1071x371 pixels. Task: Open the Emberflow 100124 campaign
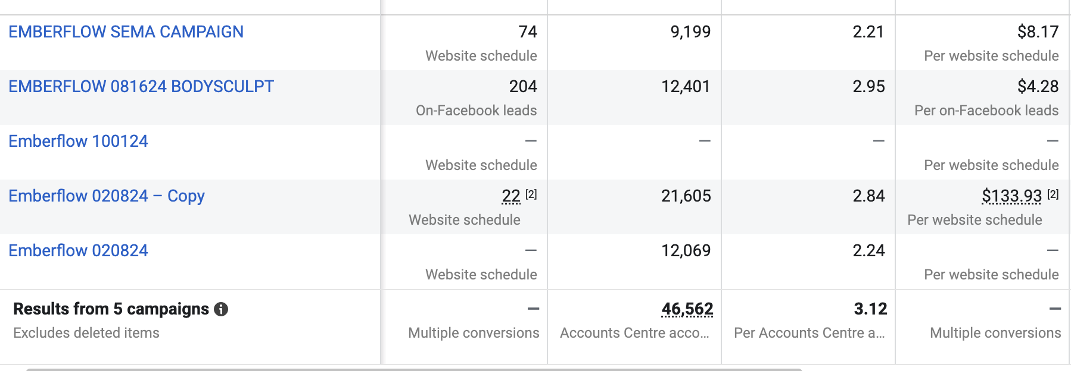tap(78, 141)
